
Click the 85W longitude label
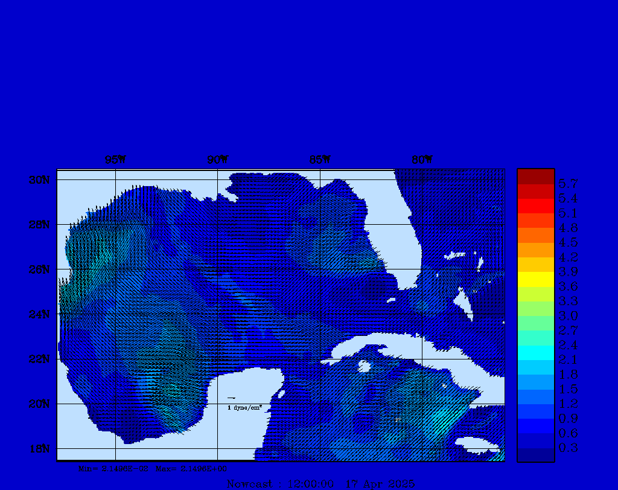tap(320, 160)
